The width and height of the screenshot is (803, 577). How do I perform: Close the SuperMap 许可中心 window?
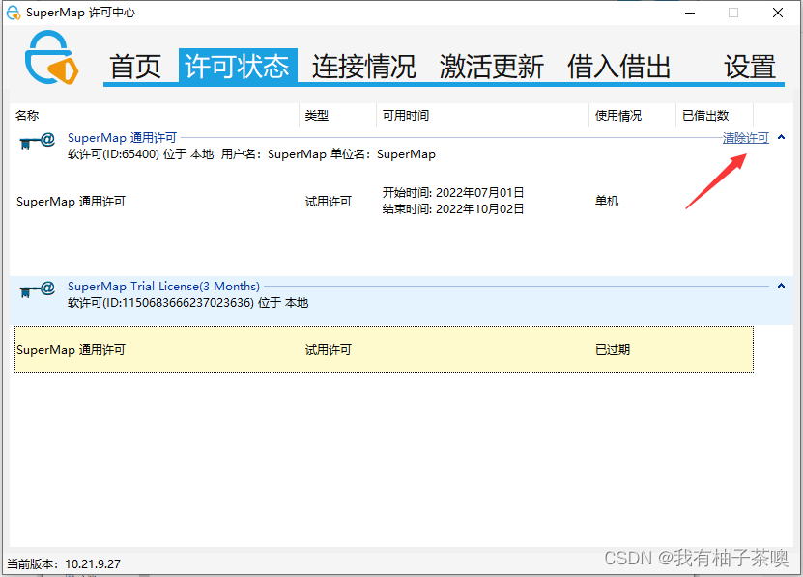click(x=778, y=13)
